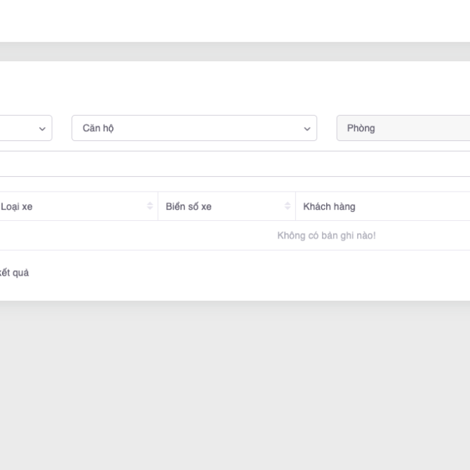Click the chevron arrow of Căn hộ dropdown

[x=307, y=128]
